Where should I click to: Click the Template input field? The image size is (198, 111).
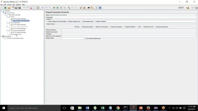[129, 34]
